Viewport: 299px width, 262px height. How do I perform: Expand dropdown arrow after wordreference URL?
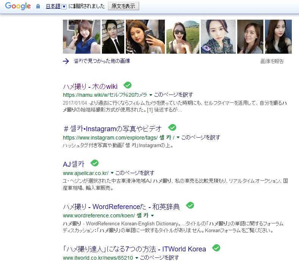pos(152,215)
